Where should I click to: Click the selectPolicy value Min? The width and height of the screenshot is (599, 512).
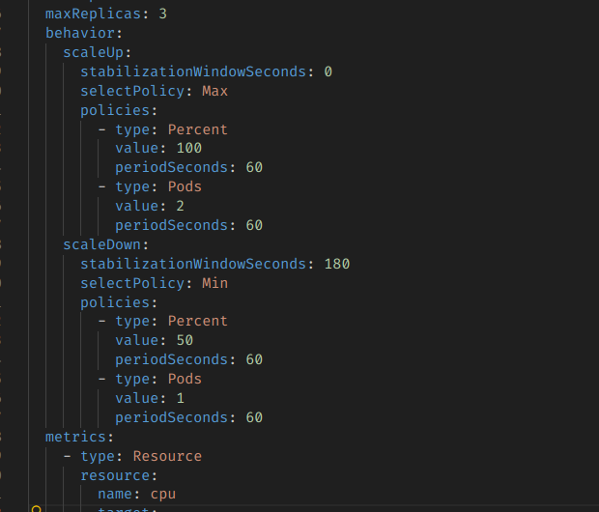[x=214, y=283]
